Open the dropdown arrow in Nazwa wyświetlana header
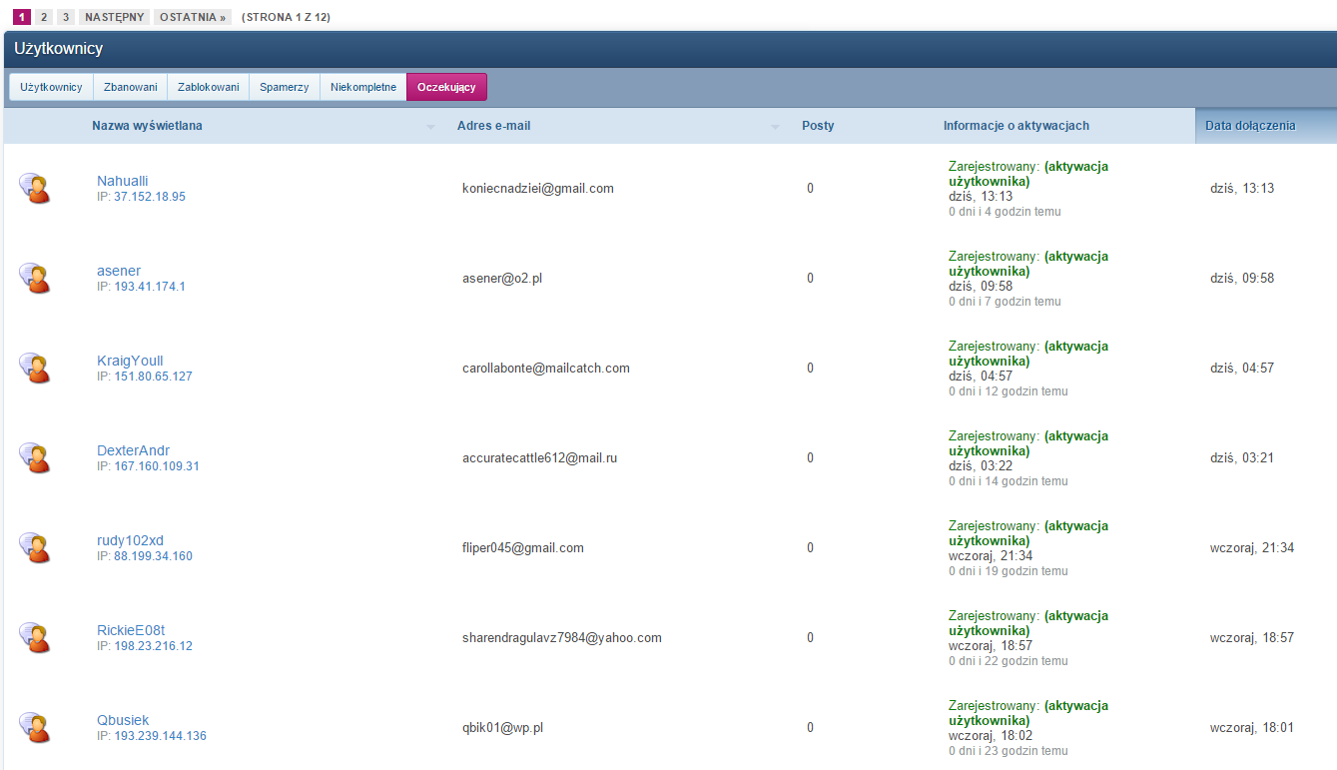 430,127
